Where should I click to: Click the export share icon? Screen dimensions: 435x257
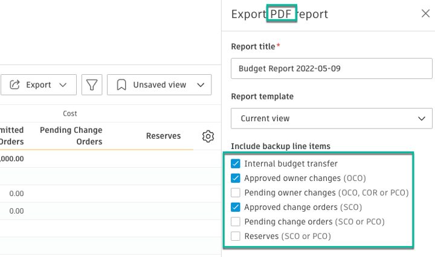(14, 84)
